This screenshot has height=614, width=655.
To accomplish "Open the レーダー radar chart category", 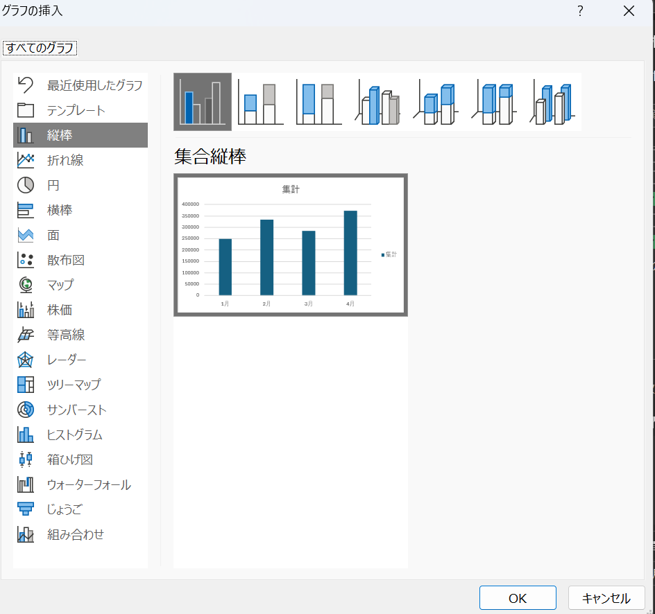I will tap(66, 360).
